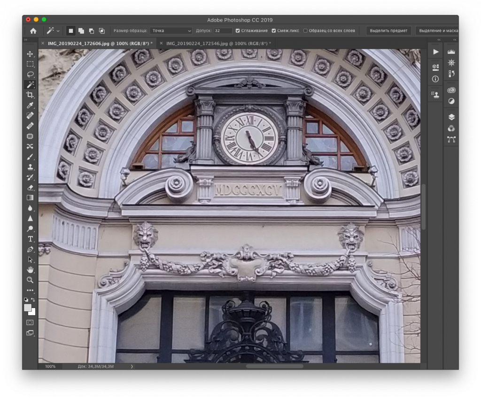Click the foreground color swatch
This screenshot has height=399, width=481.
tap(28, 308)
